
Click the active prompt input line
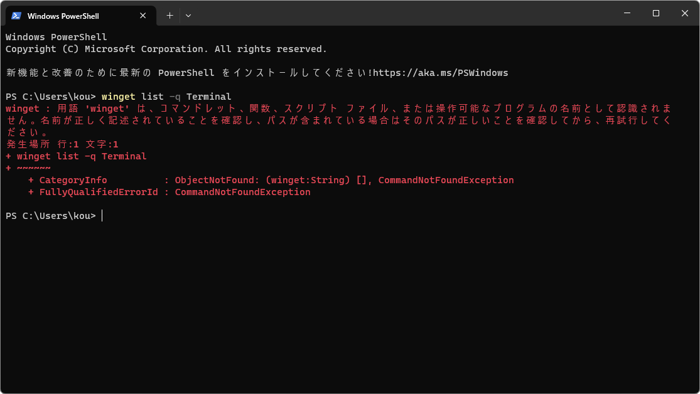[x=54, y=216]
